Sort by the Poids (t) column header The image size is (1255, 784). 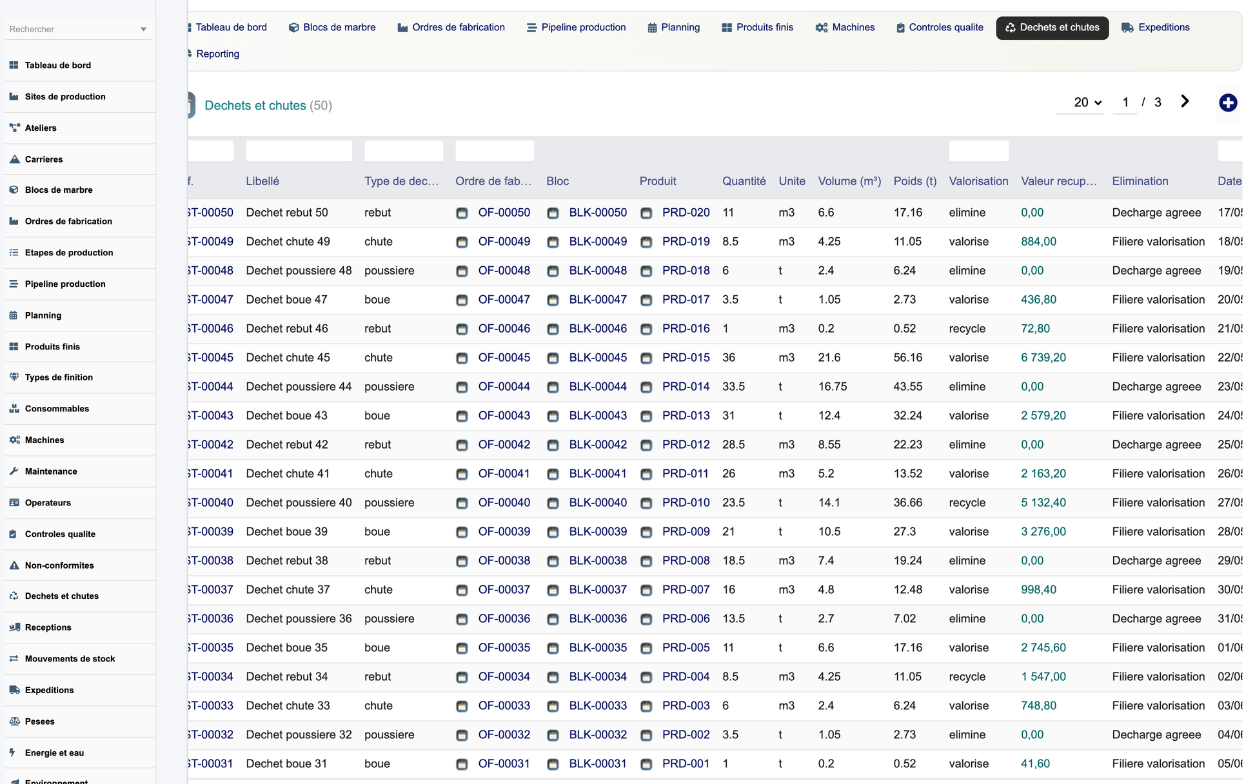point(915,182)
